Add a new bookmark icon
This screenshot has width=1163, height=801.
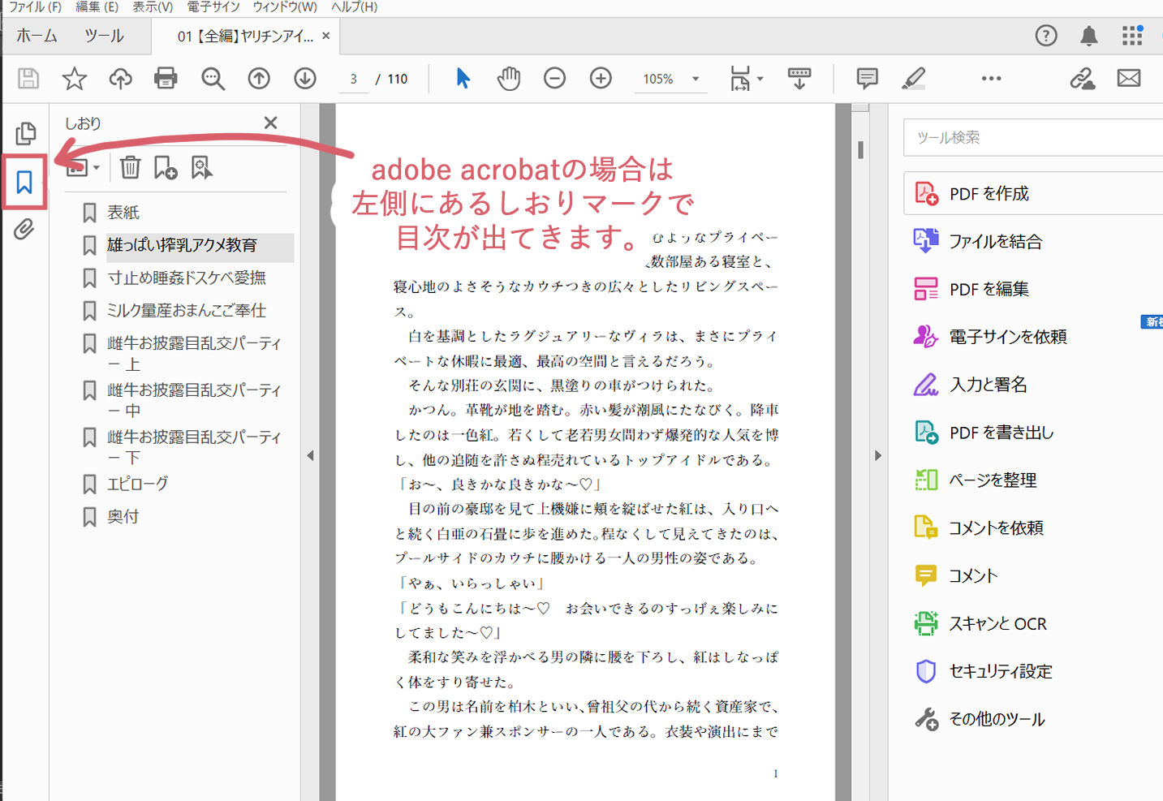[166, 168]
